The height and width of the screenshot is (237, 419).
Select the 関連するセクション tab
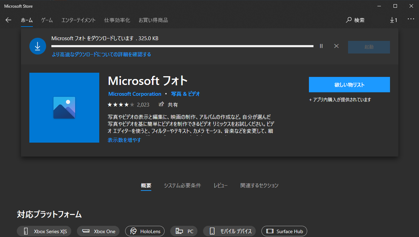[x=259, y=185]
